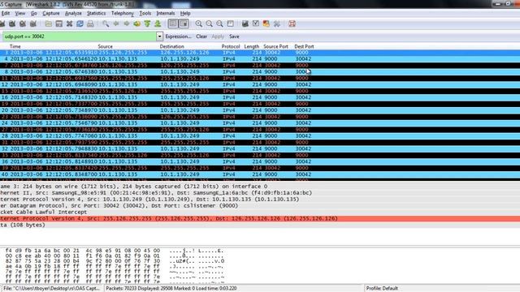Print the packets
The image size is (520, 292).
click(90, 24)
